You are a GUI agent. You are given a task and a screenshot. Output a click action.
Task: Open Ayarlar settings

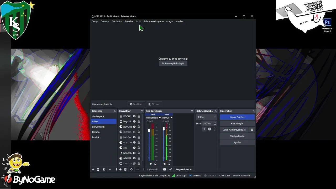237,142
